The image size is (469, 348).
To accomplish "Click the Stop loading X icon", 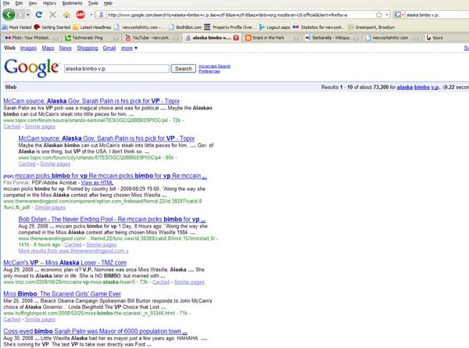I will click(x=52, y=15).
